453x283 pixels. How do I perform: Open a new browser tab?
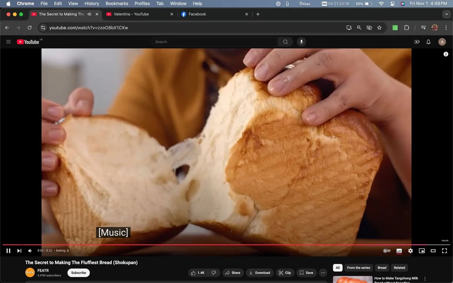pyautogui.click(x=258, y=14)
